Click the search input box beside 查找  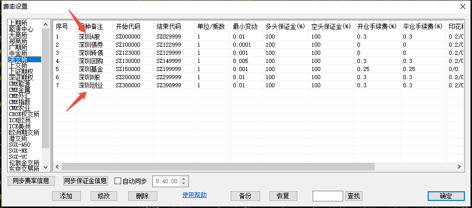point(328,196)
